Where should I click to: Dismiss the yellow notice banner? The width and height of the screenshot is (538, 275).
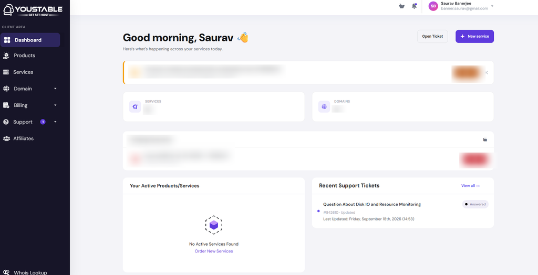point(487,72)
